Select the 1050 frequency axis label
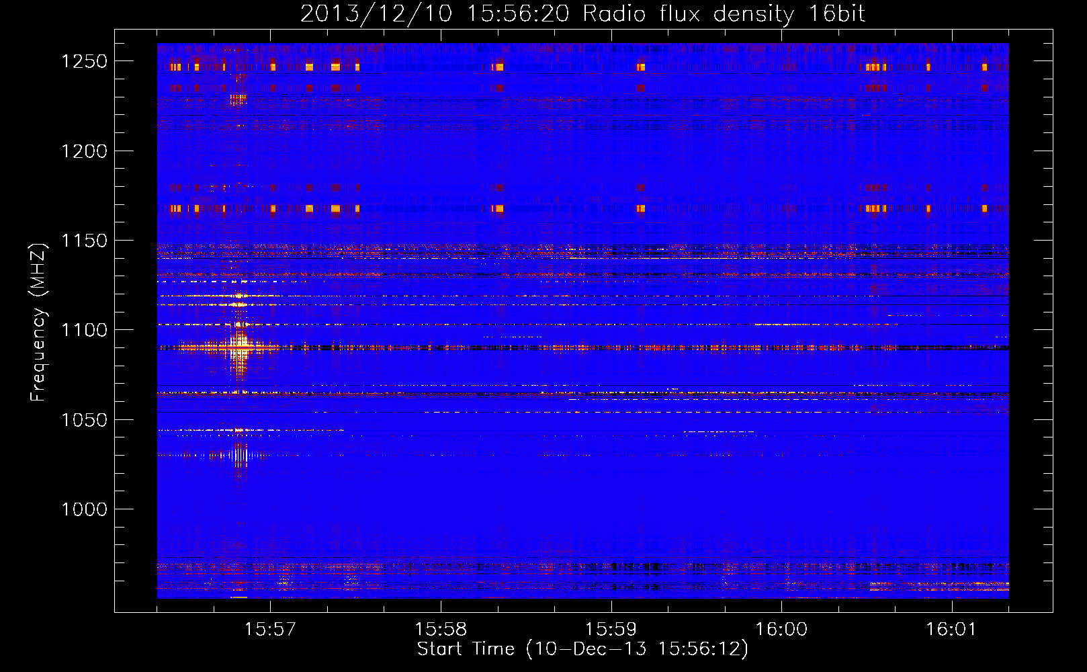 click(84, 420)
